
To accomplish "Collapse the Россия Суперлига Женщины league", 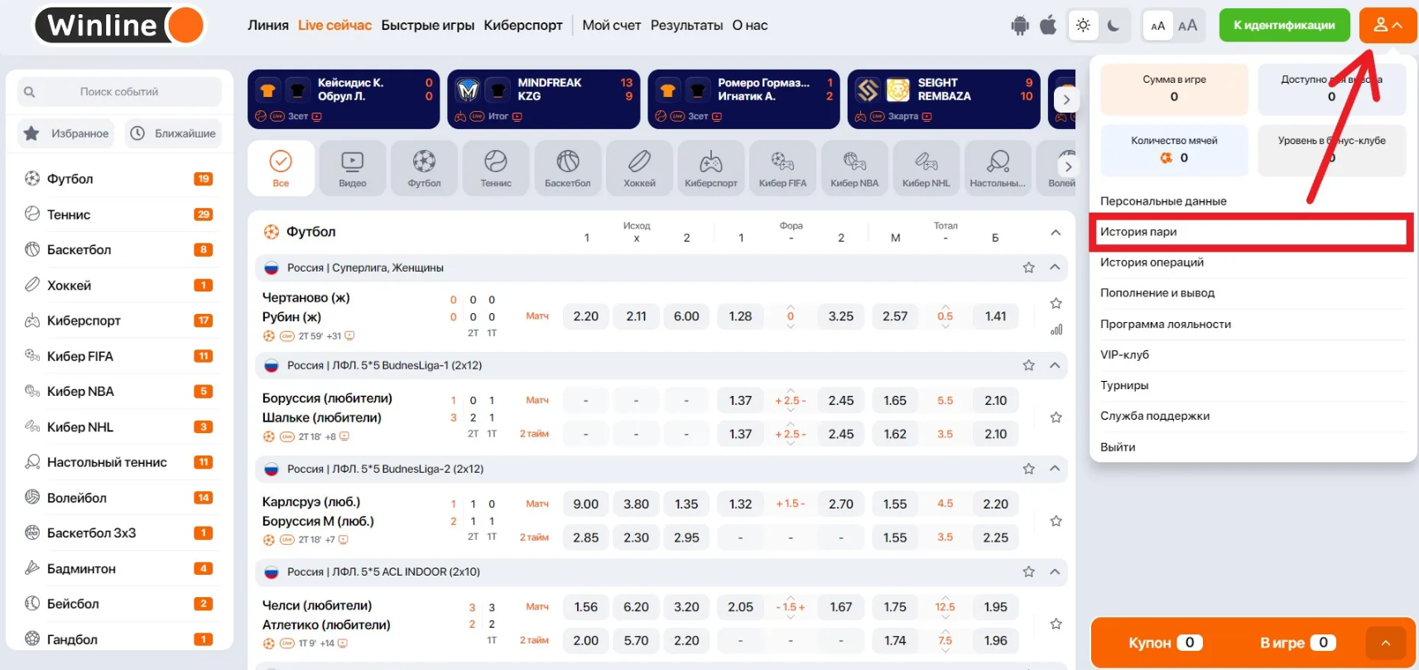I will point(1055,268).
